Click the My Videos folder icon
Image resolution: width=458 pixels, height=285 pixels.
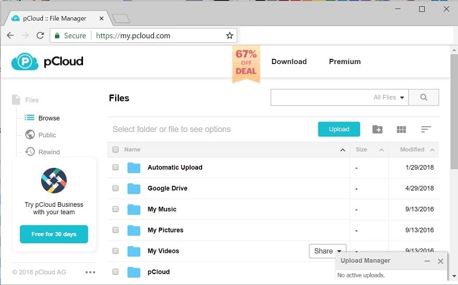tap(134, 251)
